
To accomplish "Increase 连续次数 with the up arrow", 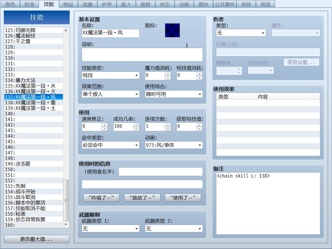I will [168, 125].
